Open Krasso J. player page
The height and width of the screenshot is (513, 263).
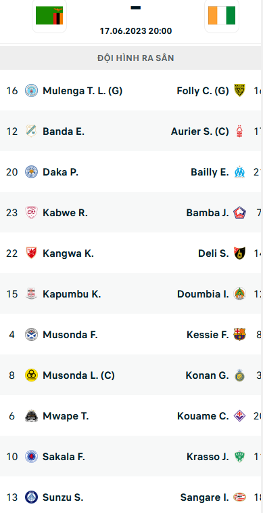[x=208, y=456]
